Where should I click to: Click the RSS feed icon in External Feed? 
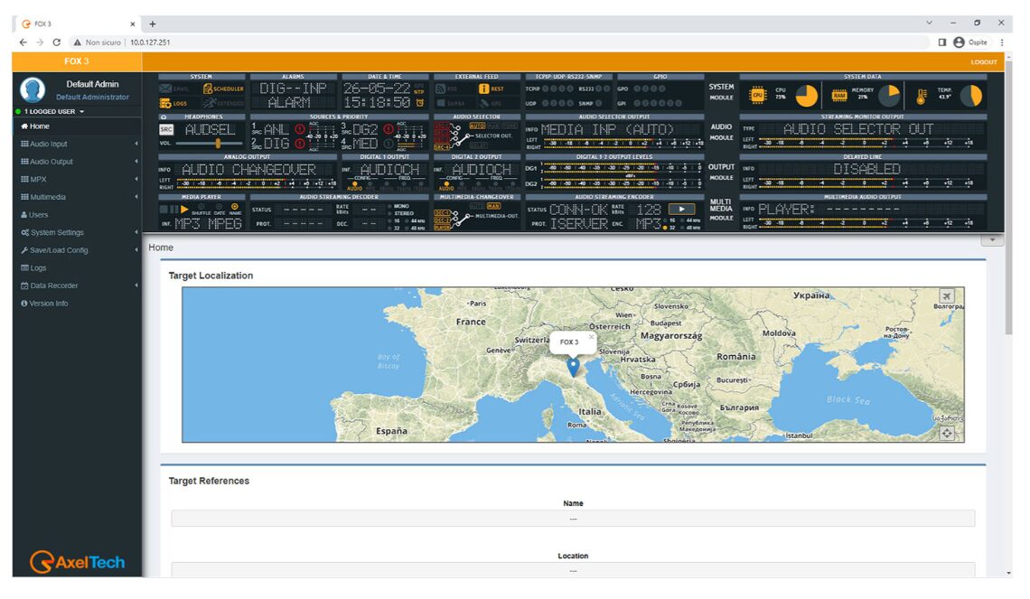(x=441, y=89)
